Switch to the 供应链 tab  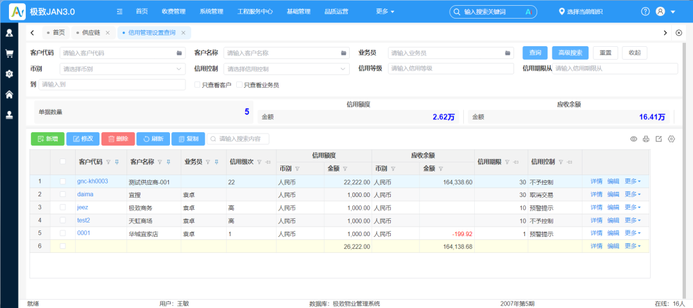pyautogui.click(x=91, y=33)
